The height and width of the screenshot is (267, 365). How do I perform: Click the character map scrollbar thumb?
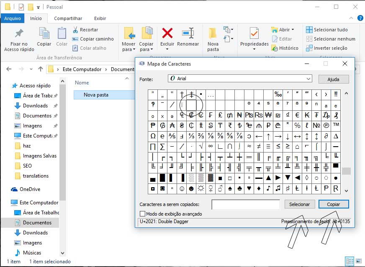pyautogui.click(x=347, y=171)
